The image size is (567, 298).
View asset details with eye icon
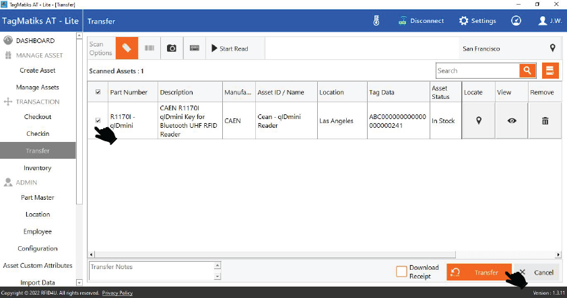(x=512, y=121)
